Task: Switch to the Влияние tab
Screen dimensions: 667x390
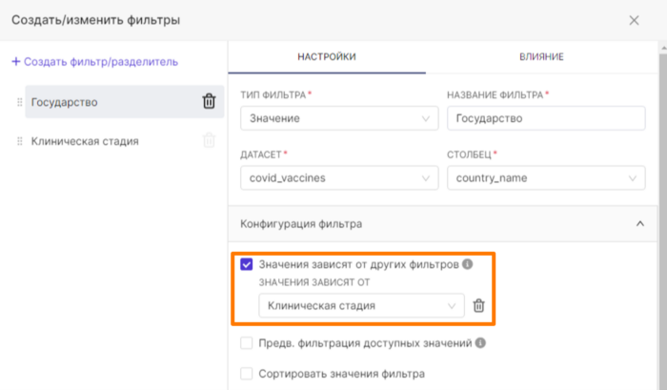Action: click(541, 56)
